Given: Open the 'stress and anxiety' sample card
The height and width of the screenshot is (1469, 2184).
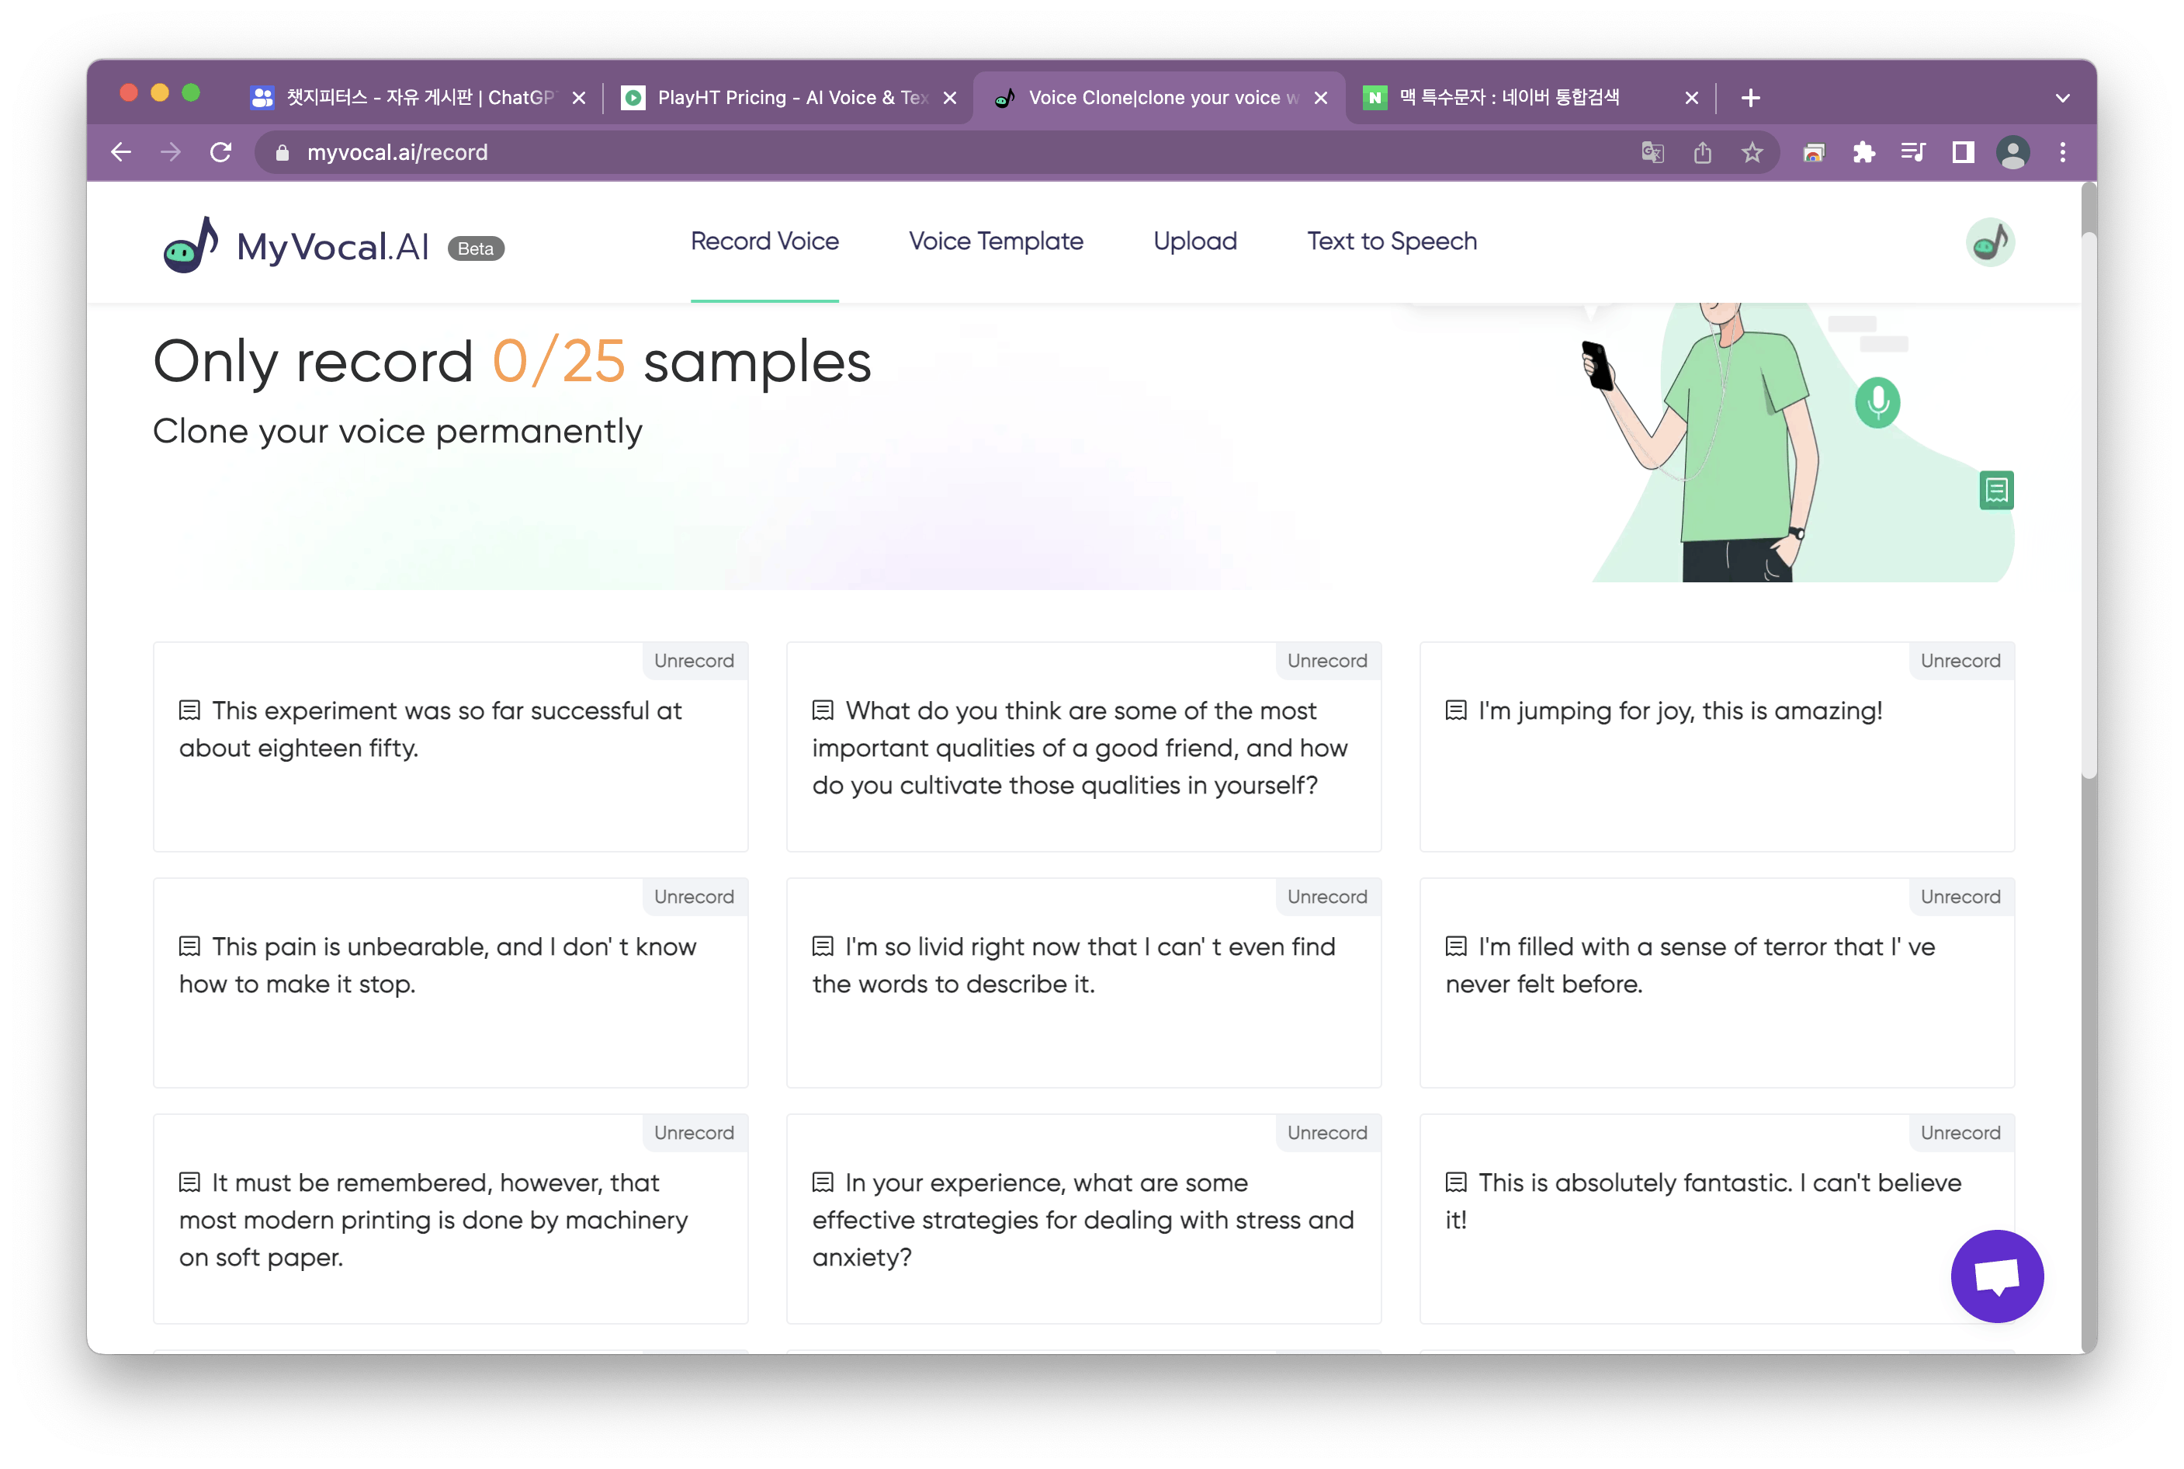Looking at the screenshot, I should (1083, 1219).
